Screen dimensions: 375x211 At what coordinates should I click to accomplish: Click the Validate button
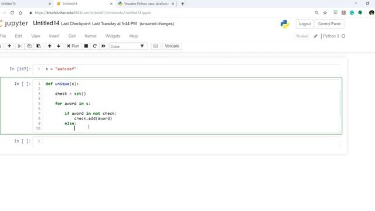click(x=172, y=46)
